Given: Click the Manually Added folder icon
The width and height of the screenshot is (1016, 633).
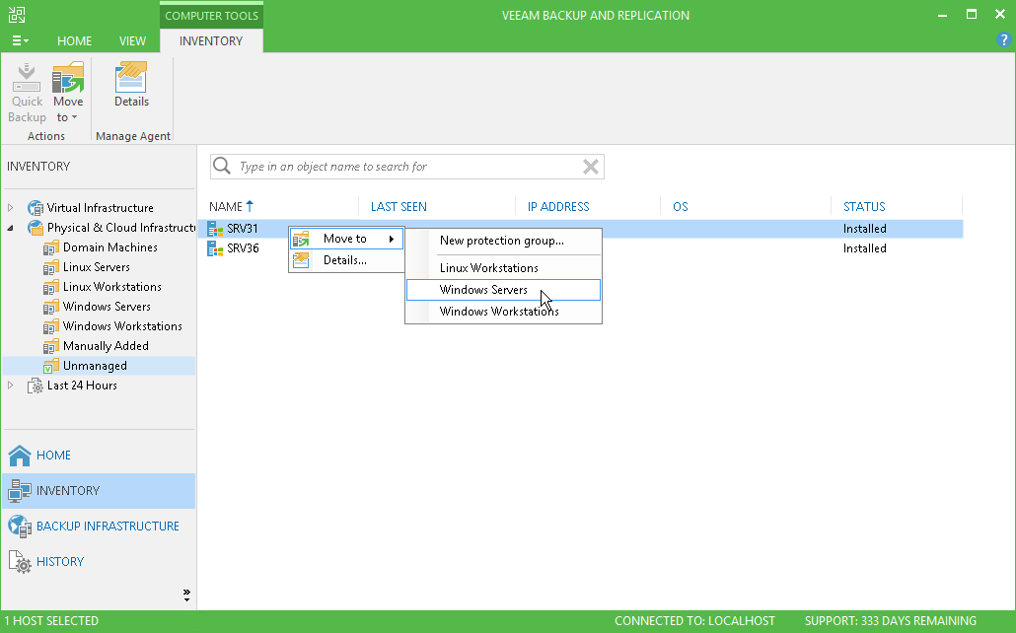Looking at the screenshot, I should coord(51,347).
